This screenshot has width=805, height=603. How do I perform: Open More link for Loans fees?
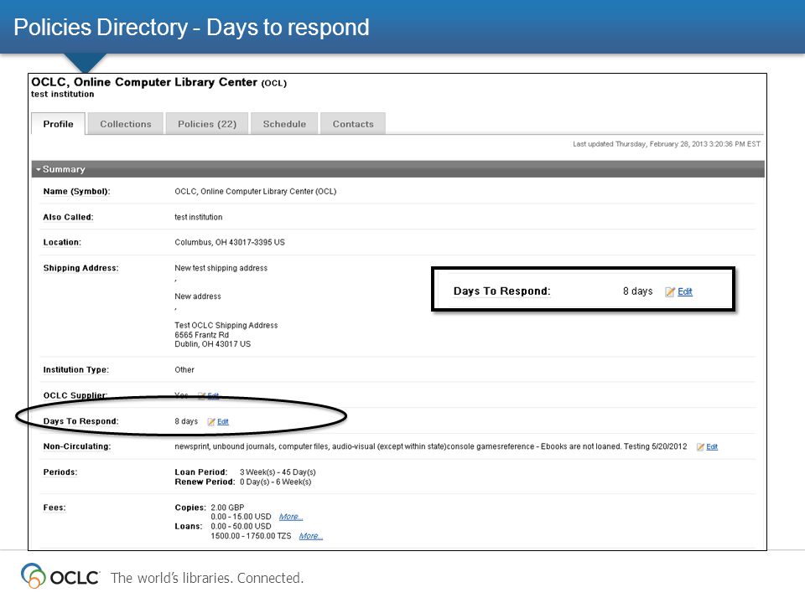pyautogui.click(x=310, y=536)
